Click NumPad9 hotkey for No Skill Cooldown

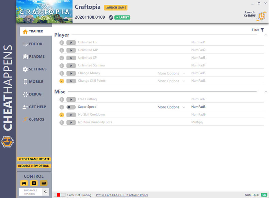click(198, 115)
